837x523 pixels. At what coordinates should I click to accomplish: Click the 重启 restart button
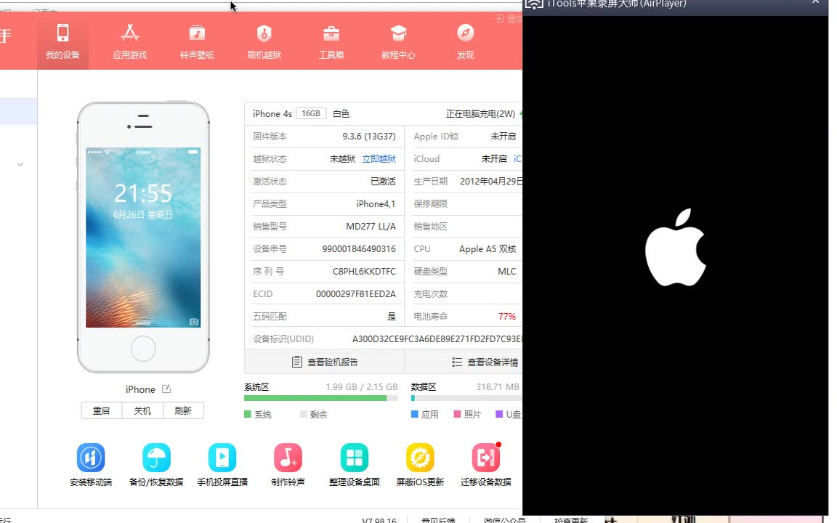[102, 410]
